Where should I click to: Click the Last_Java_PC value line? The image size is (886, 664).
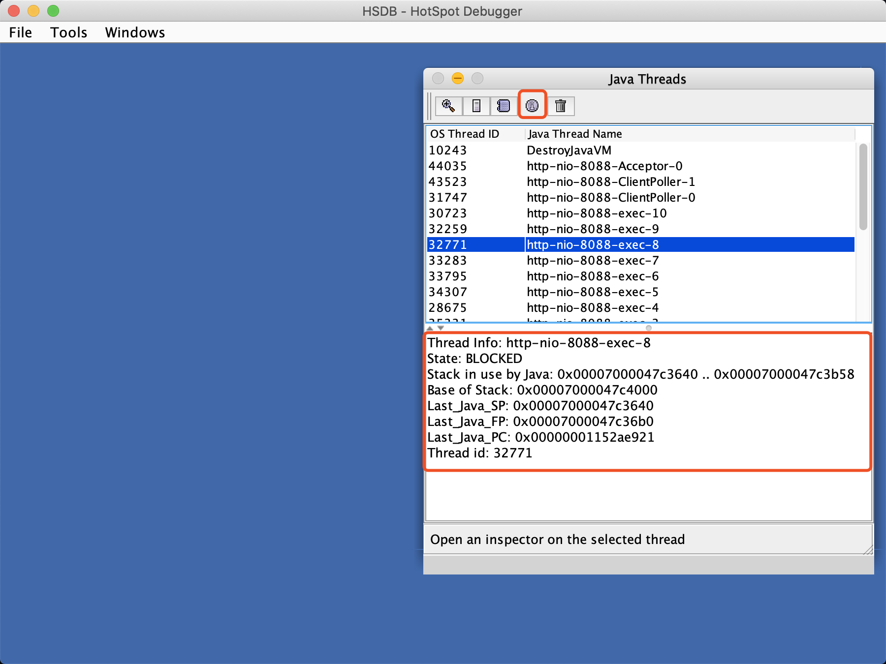541,437
